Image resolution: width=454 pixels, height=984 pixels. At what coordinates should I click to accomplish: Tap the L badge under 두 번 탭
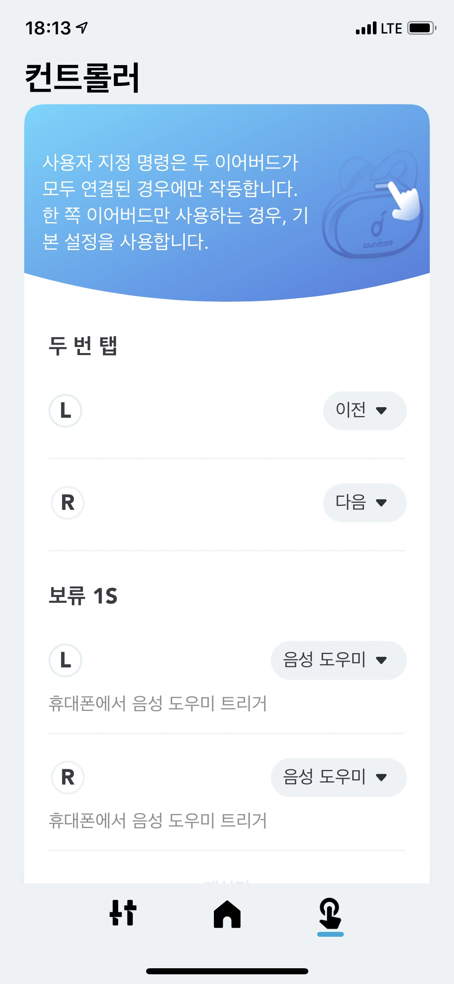65,411
